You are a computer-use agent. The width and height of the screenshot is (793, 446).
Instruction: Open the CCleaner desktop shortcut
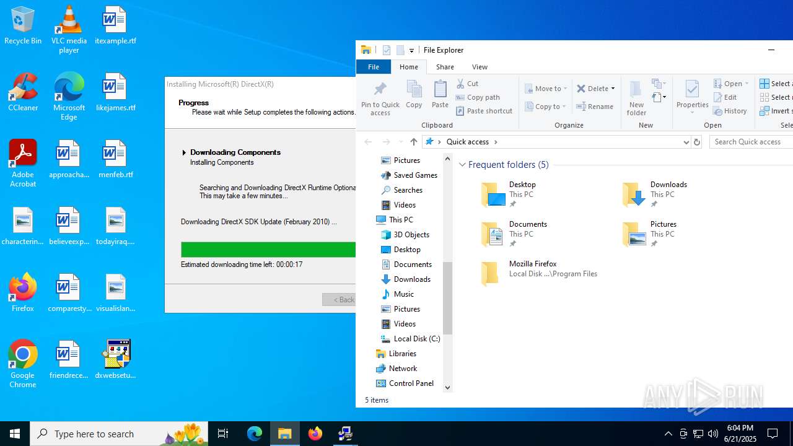click(23, 93)
